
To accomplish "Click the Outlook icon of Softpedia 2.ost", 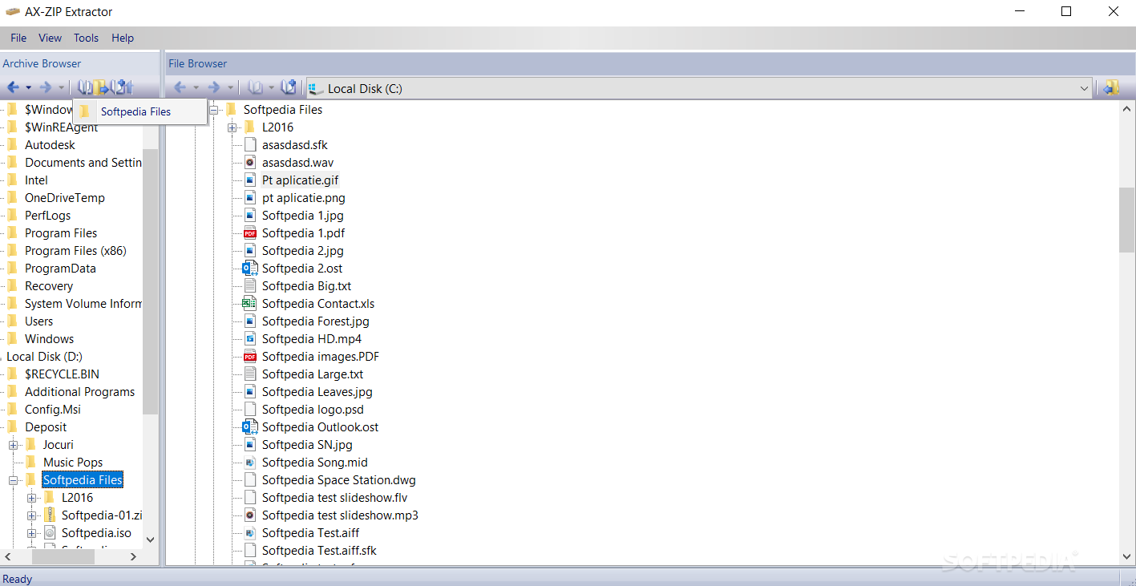I will tap(249, 269).
